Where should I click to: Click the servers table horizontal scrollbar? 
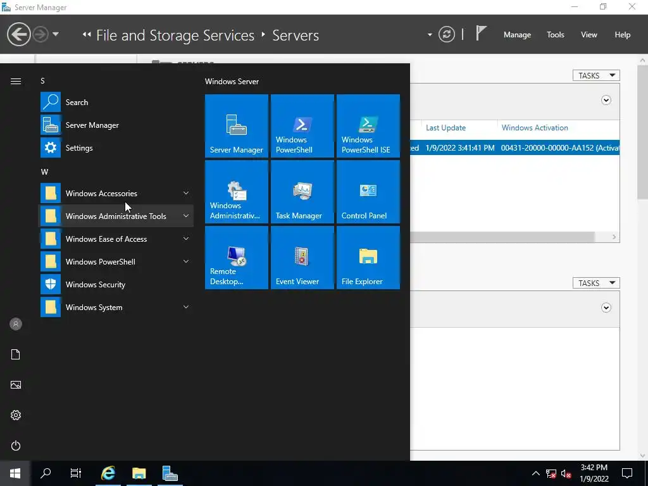point(502,237)
